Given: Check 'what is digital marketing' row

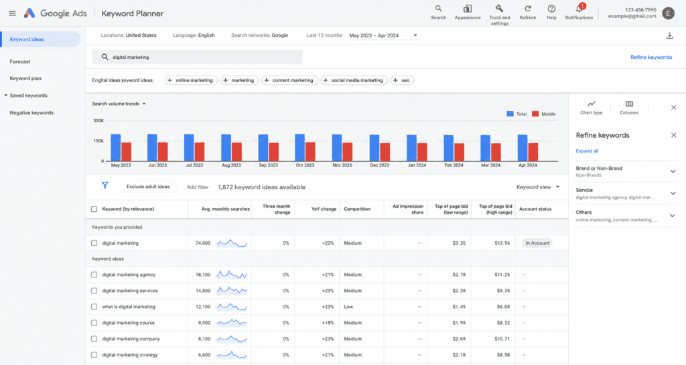Looking at the screenshot, I should click(x=94, y=307).
